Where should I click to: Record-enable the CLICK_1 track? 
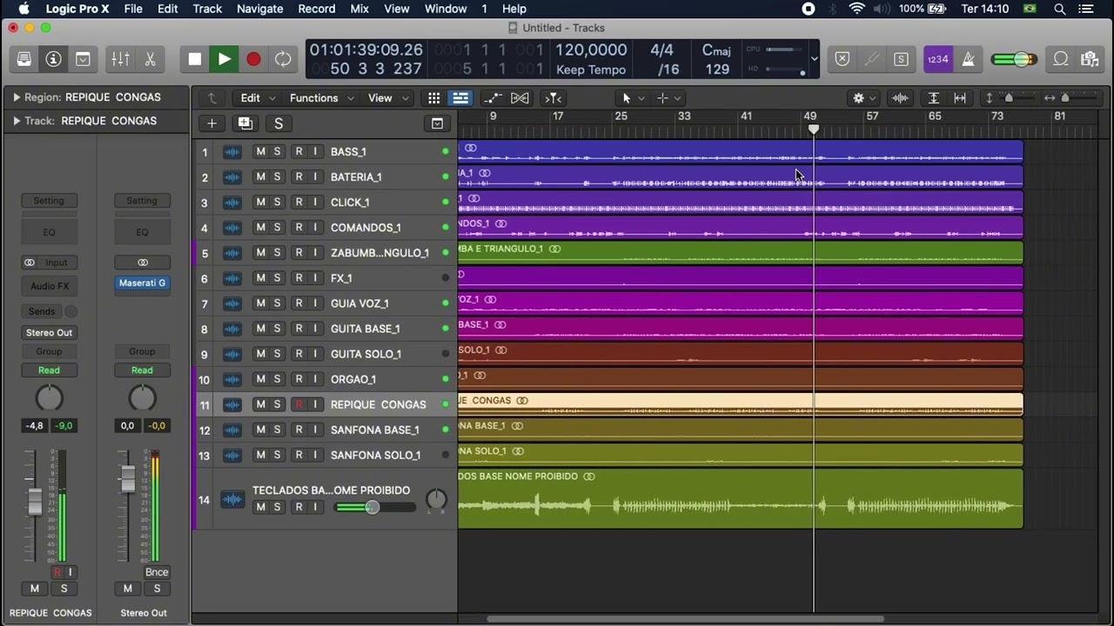pyautogui.click(x=299, y=202)
